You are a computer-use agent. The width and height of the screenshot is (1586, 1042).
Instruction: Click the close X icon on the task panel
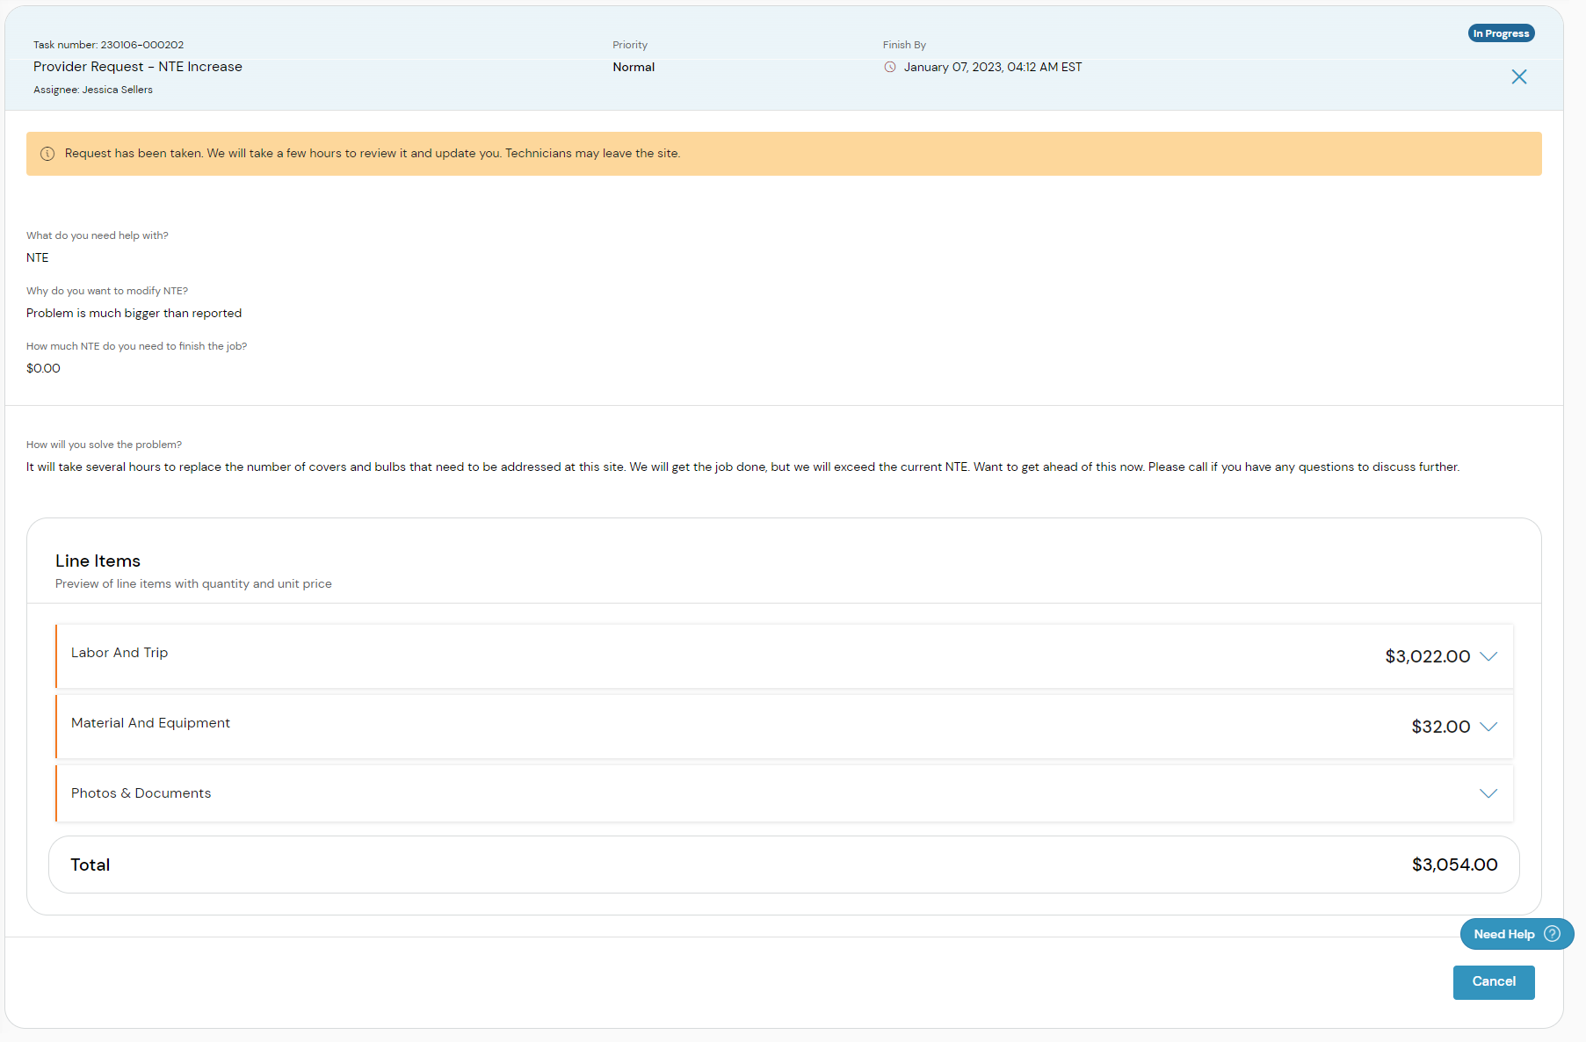click(x=1519, y=76)
